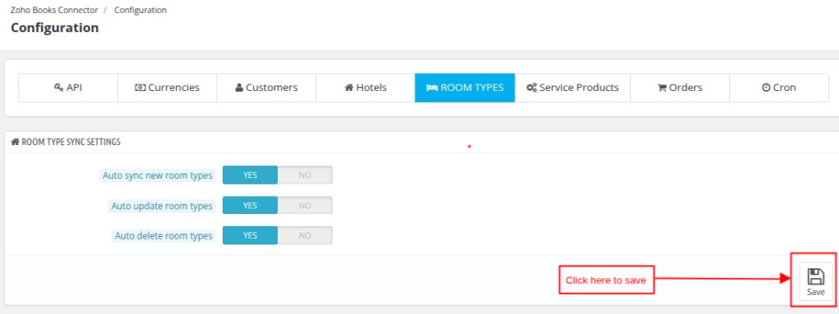This screenshot has width=839, height=314.
Task: Click the cart icon on Orders tab
Action: (x=662, y=88)
